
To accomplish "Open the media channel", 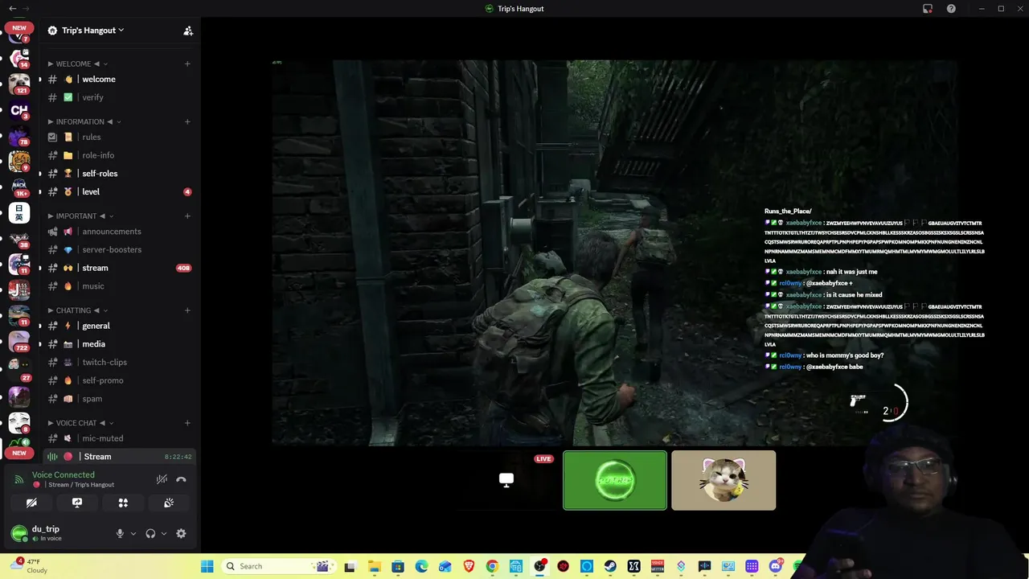I will (x=120, y=344).
